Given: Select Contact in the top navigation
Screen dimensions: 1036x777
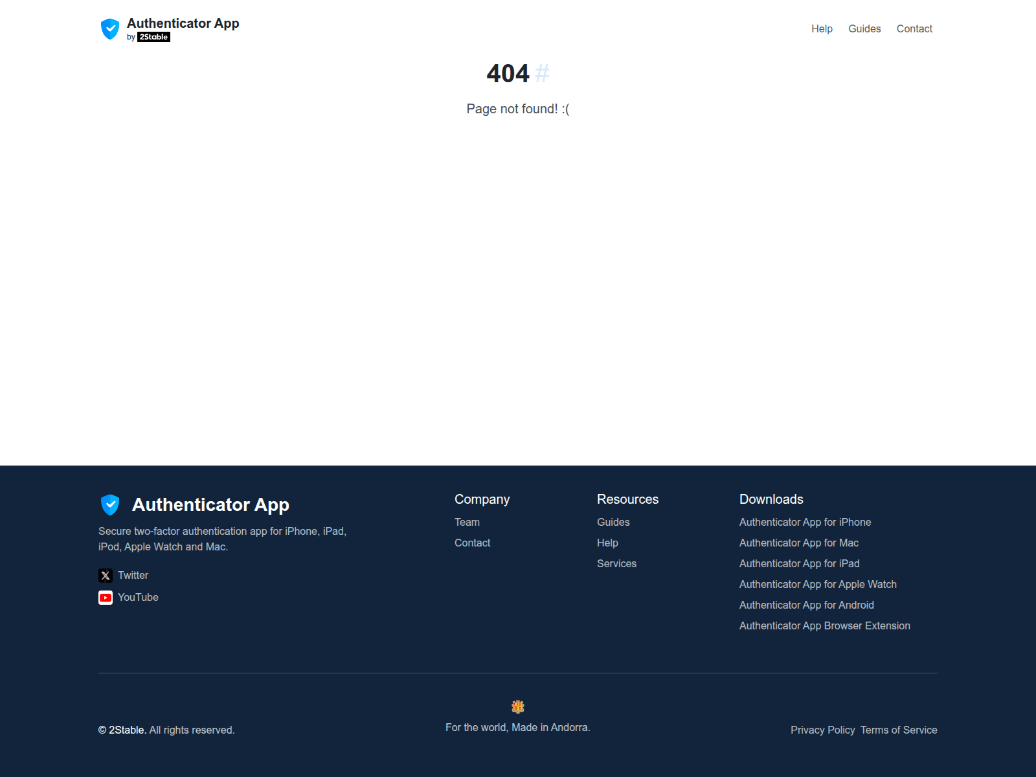Looking at the screenshot, I should coord(914,28).
